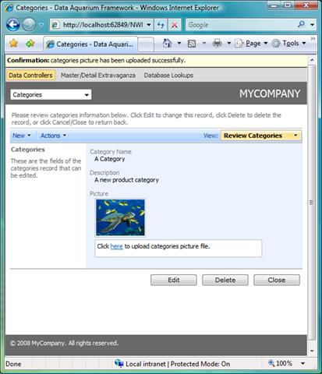Screen dimensions: 322x374
Task: Click the MYCOMPANY header text
Action: click(270, 93)
